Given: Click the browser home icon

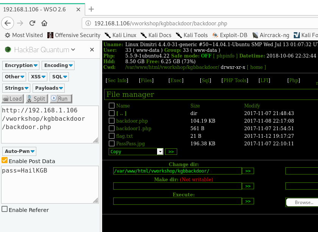Looking at the screenshot, I should coord(44,23).
